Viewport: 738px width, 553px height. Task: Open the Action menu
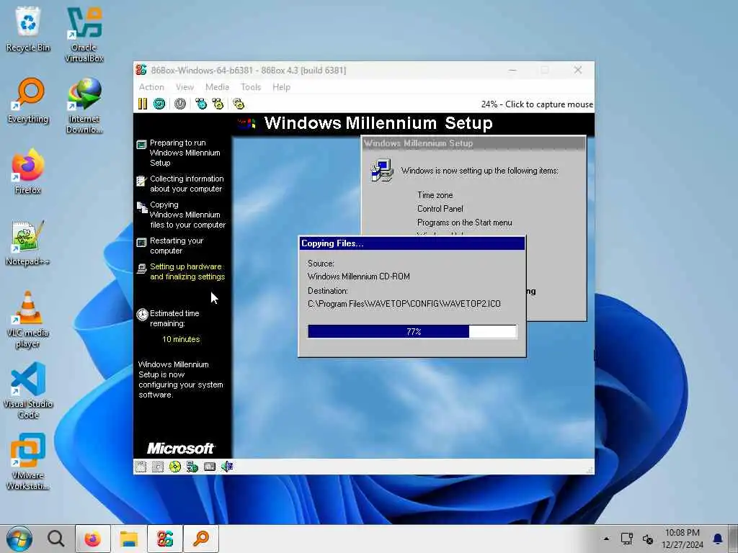[151, 87]
